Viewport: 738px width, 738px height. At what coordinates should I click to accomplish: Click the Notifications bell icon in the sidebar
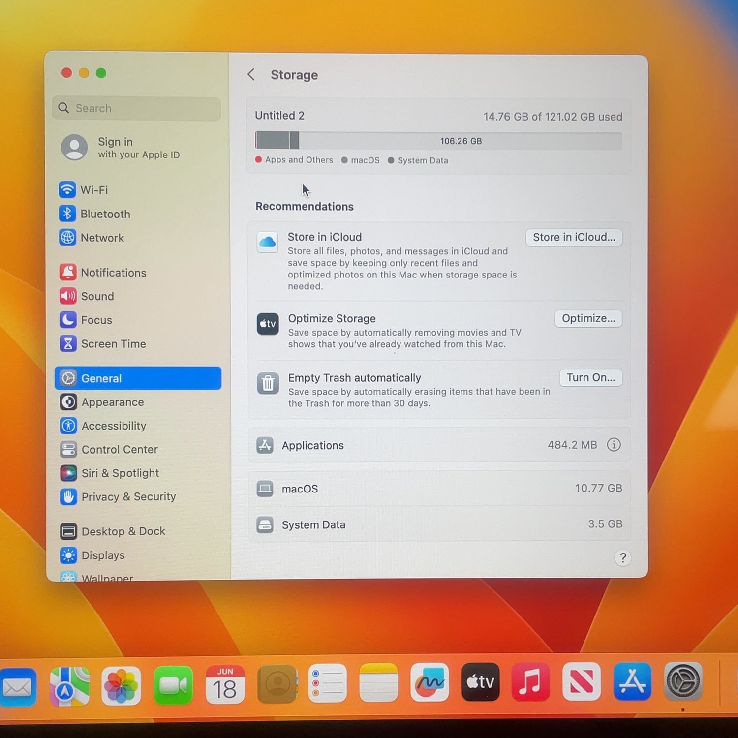68,272
